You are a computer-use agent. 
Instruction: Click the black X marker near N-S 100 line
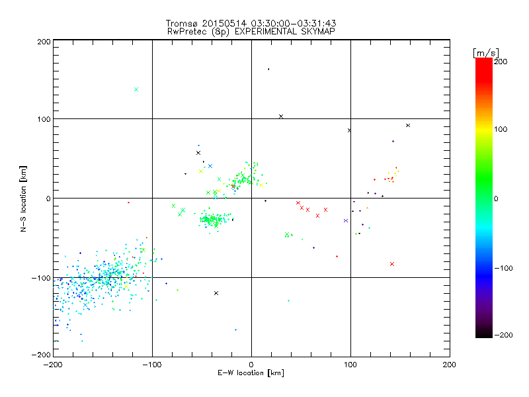(281, 116)
